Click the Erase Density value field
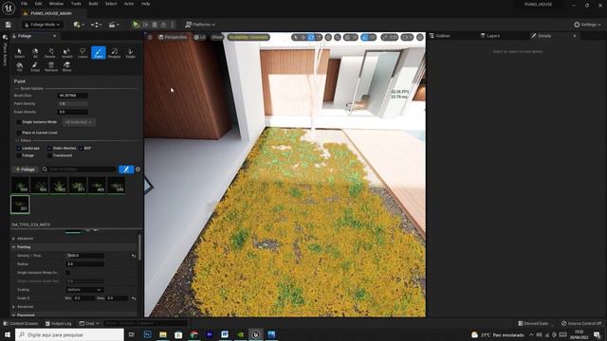 72,112
